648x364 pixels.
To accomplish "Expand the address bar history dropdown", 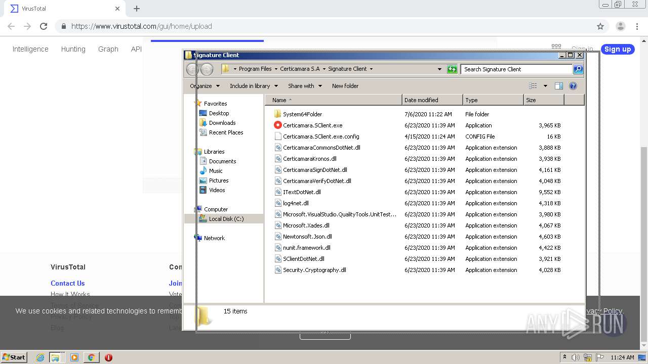I will click(x=439, y=69).
